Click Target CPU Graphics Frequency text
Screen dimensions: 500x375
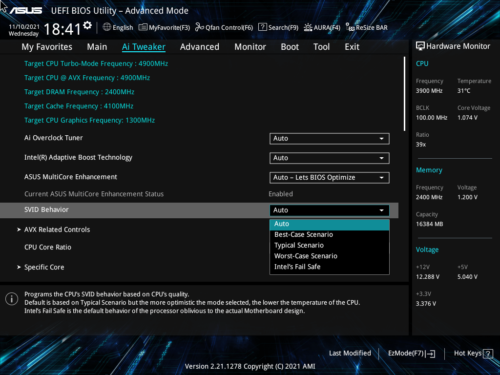point(90,120)
